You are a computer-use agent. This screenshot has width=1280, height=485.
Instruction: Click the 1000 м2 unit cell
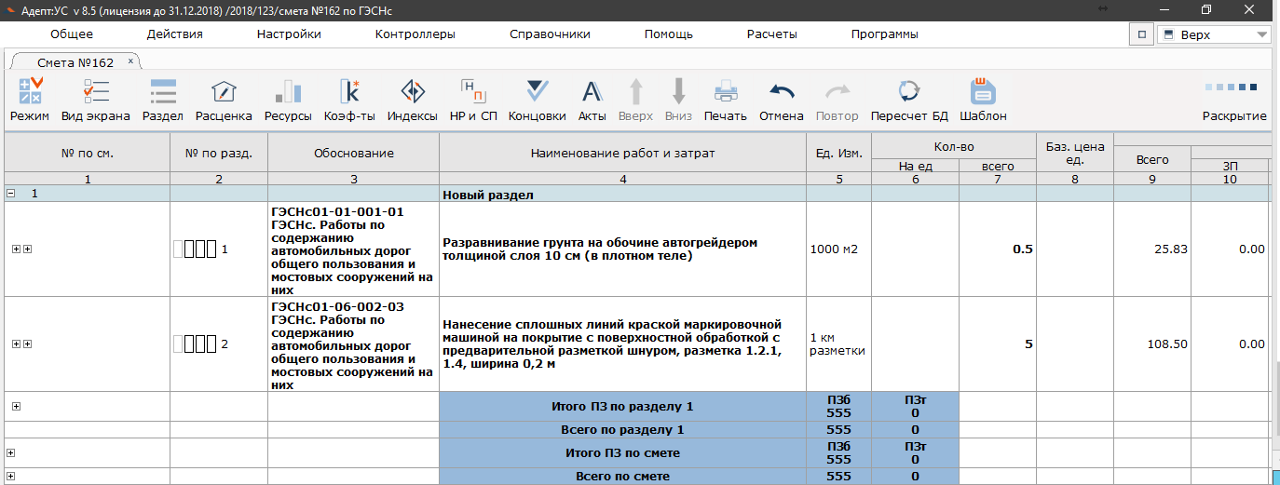839,249
